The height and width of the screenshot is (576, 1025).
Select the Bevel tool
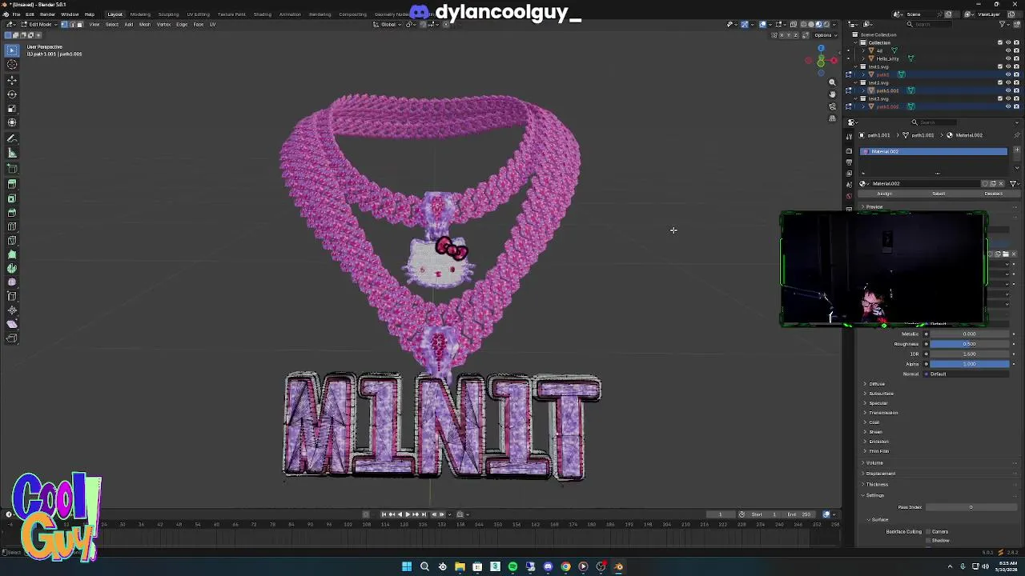click(x=12, y=213)
